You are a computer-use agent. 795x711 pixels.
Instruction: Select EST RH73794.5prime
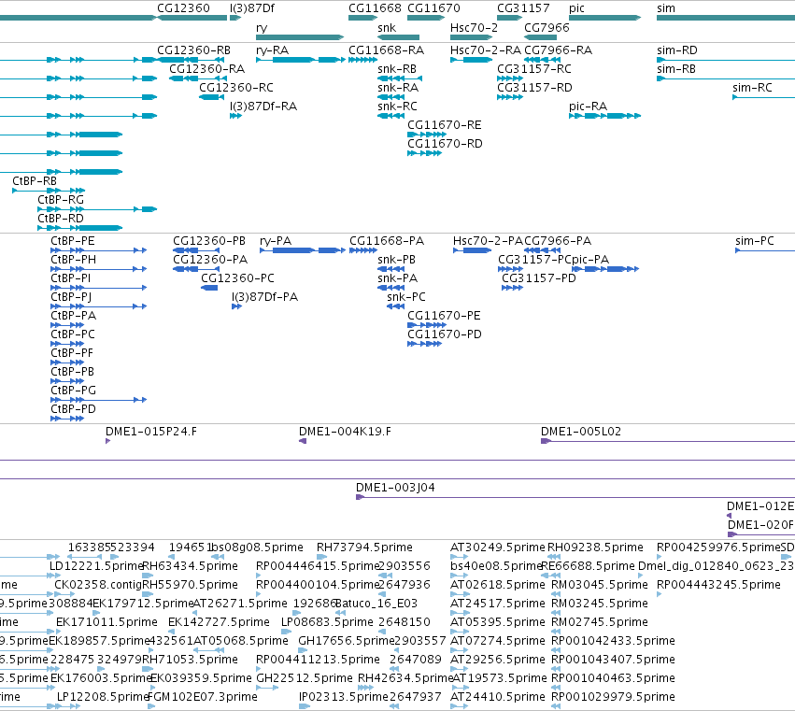coord(364,547)
